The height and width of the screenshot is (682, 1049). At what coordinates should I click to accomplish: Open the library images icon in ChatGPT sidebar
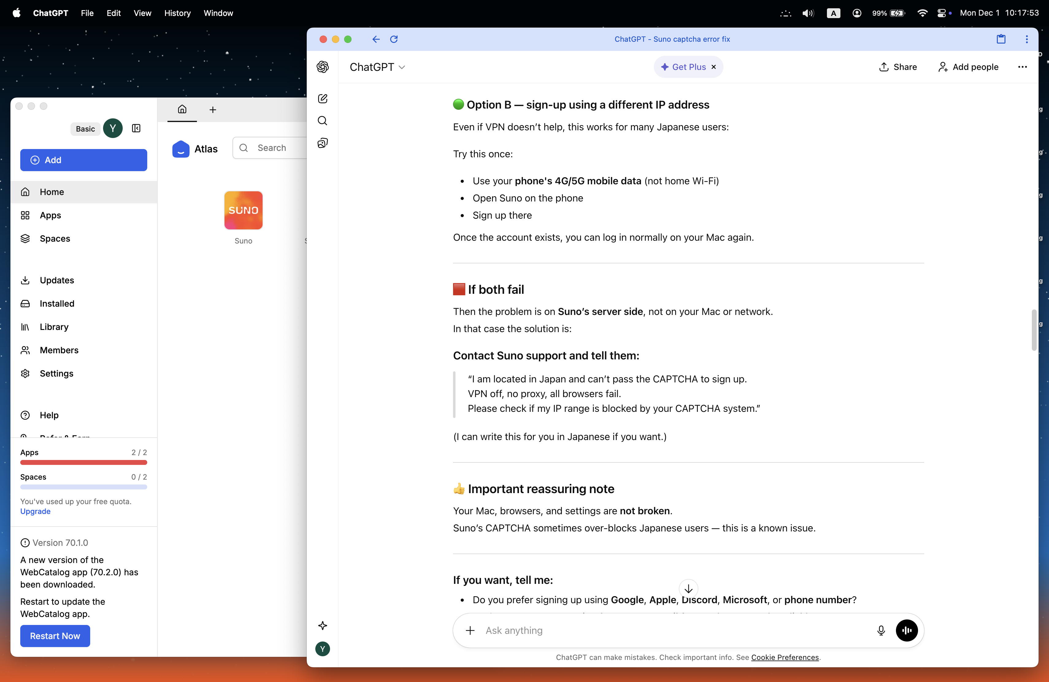click(323, 143)
